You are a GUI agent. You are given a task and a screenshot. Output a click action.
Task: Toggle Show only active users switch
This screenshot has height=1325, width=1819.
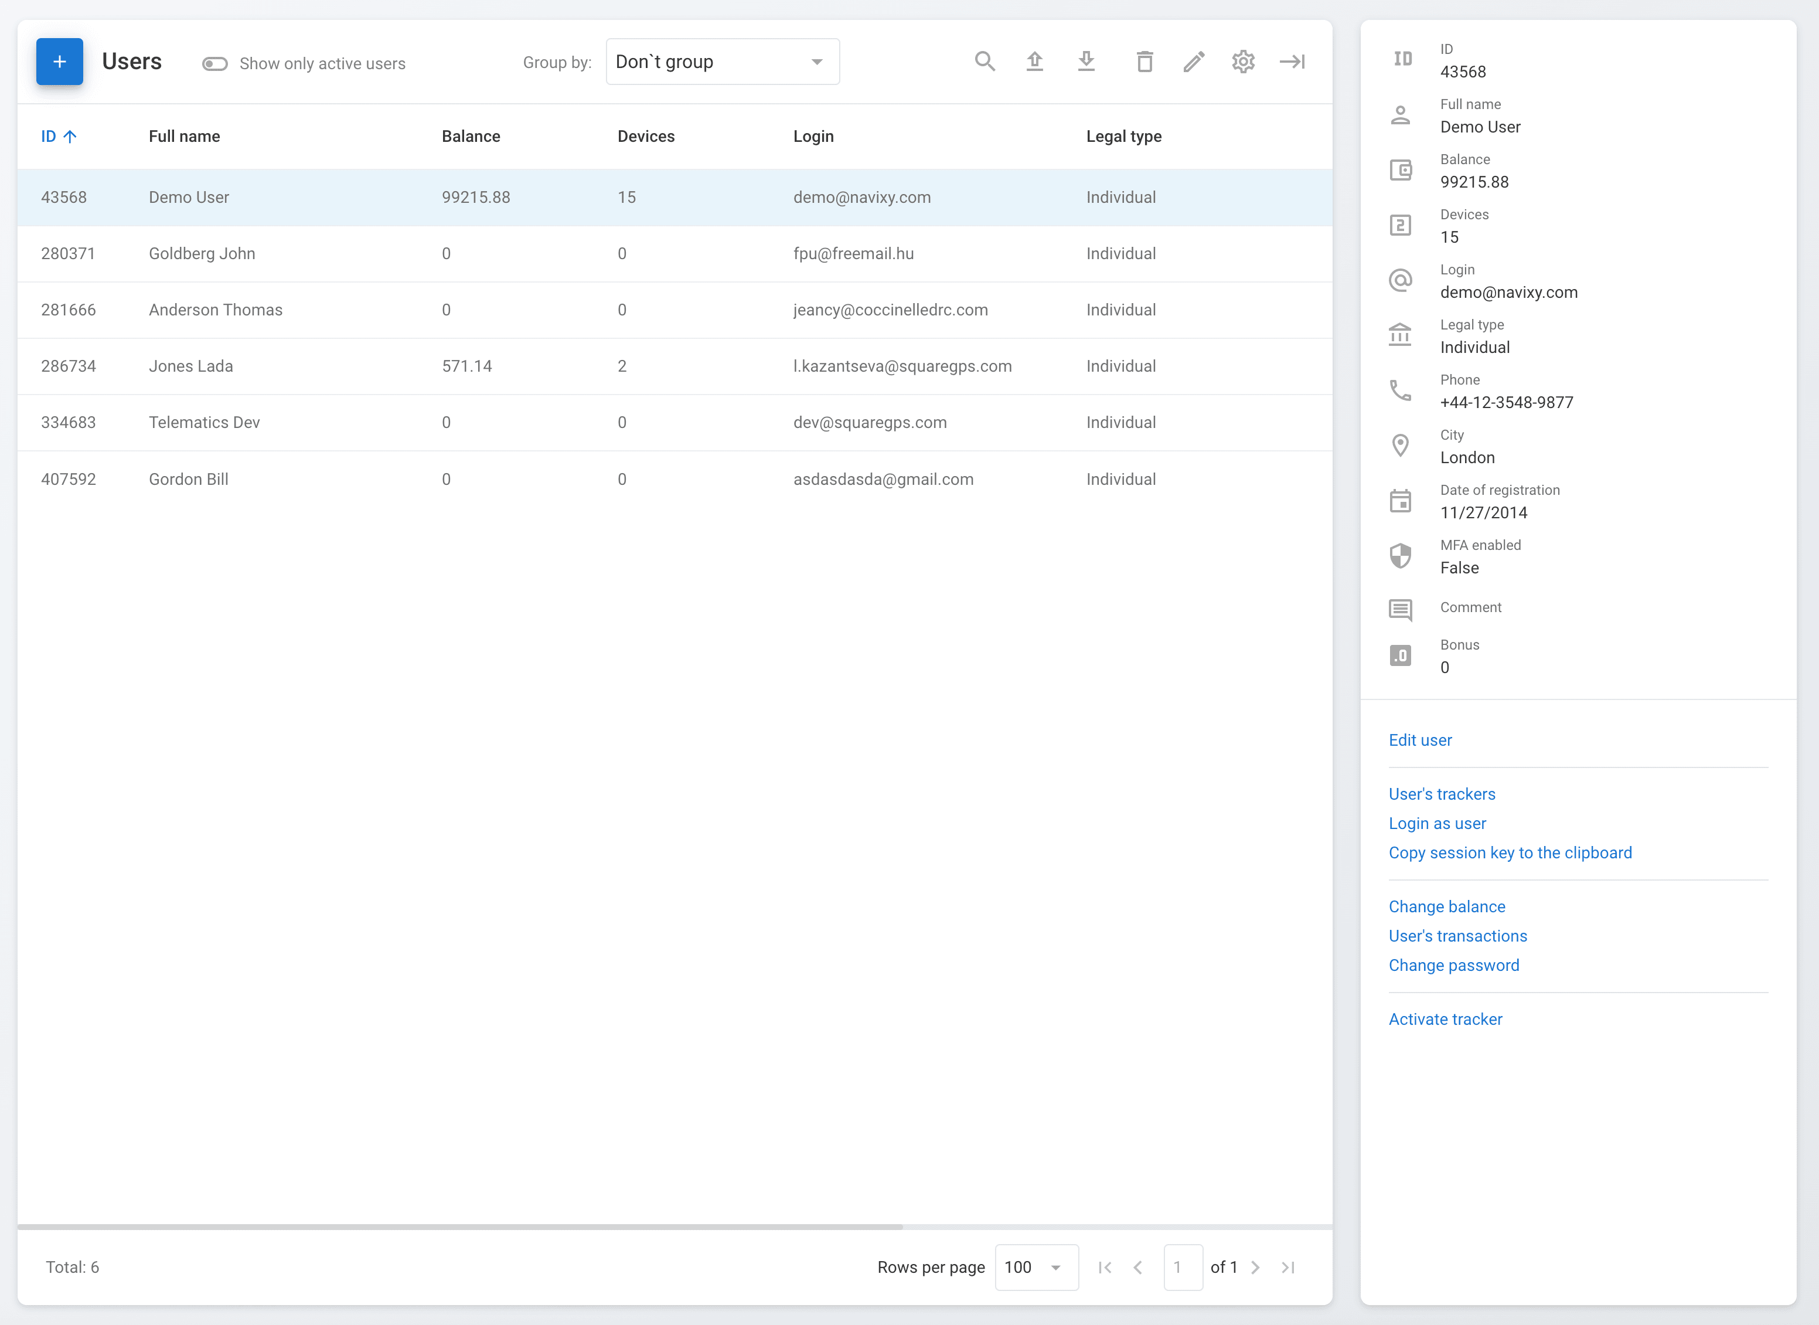point(215,63)
